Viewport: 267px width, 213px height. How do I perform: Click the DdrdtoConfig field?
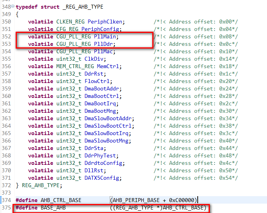tap(103, 163)
